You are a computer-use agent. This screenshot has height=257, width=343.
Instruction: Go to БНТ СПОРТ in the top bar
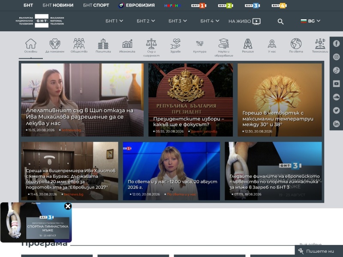(x=96, y=5)
